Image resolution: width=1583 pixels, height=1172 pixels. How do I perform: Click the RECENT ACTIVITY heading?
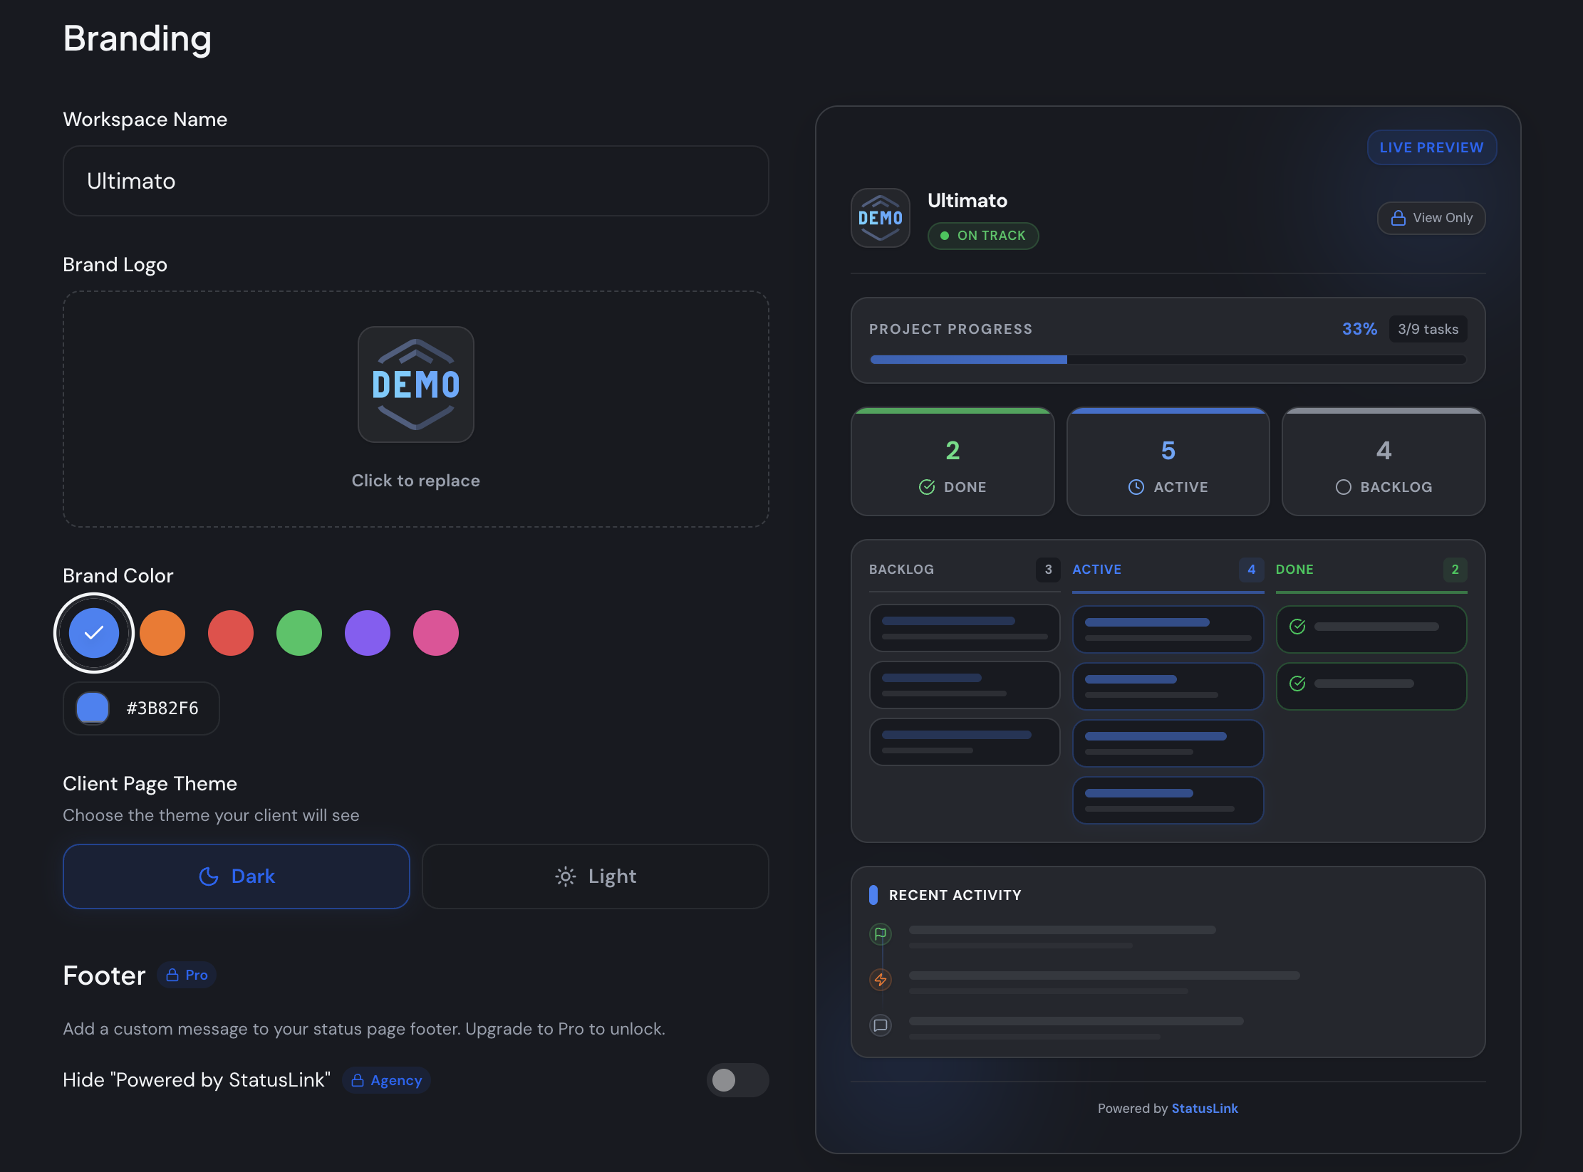pos(955,895)
